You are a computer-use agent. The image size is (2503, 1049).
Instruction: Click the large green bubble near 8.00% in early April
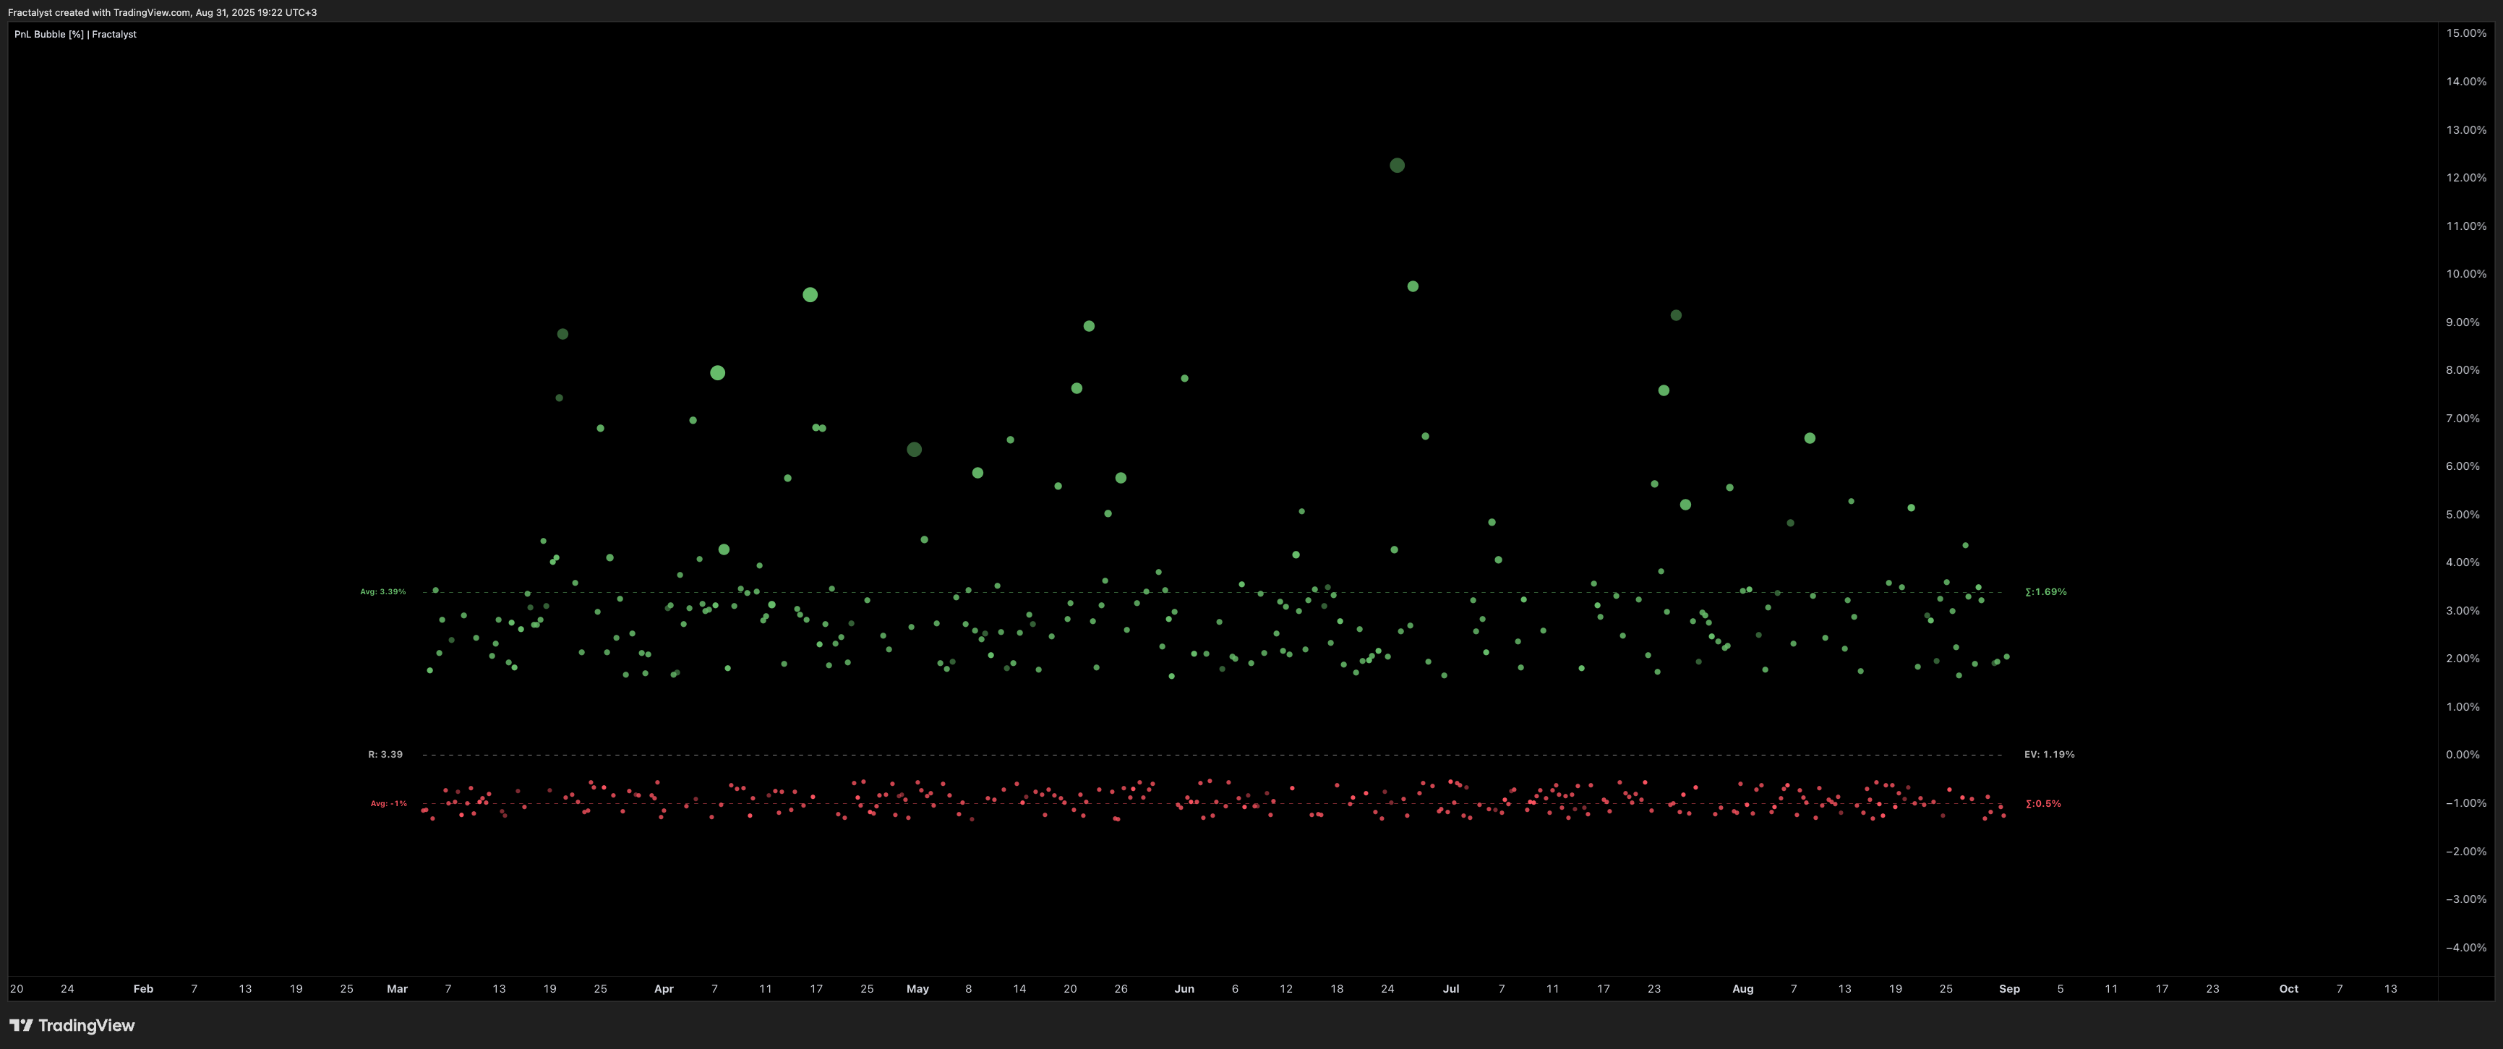[718, 373]
